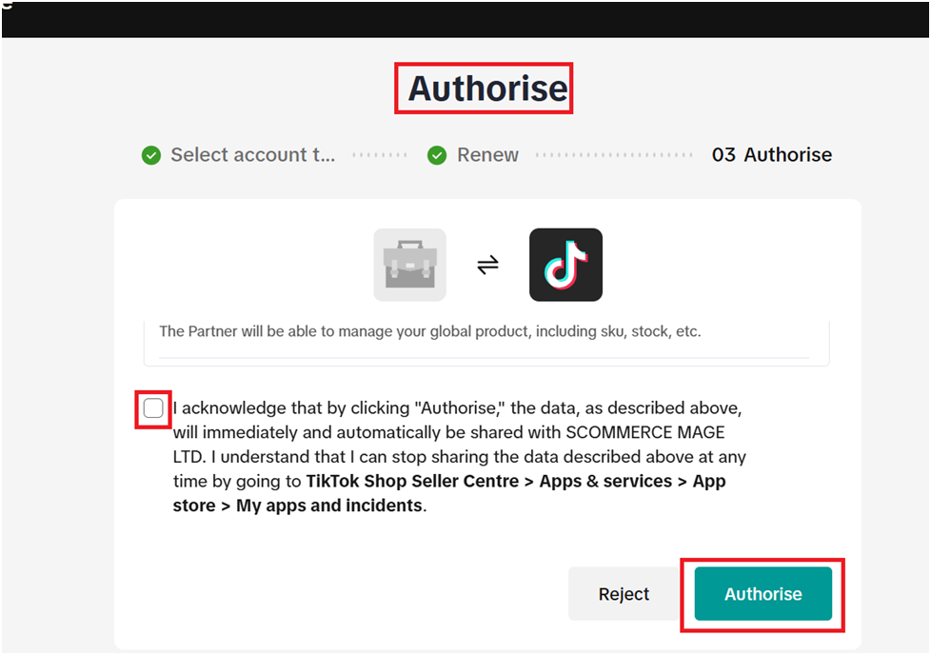Select the '03 Authorise' step label
This screenshot has width=931, height=655.
[772, 155]
